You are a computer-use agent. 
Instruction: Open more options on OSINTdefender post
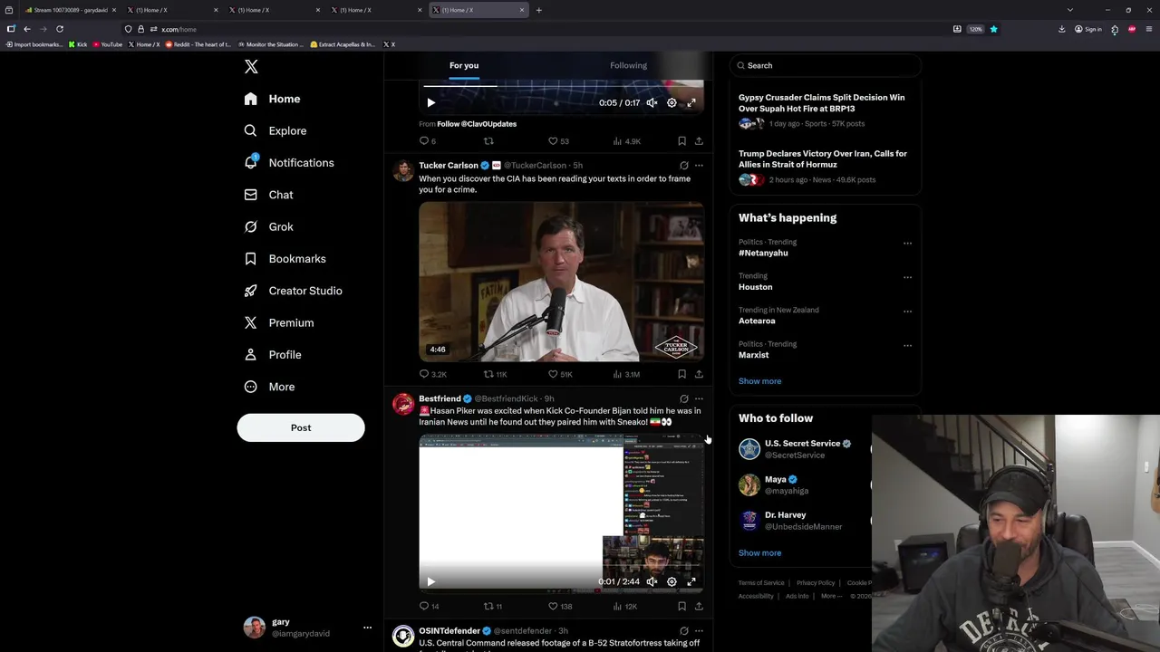(699, 630)
